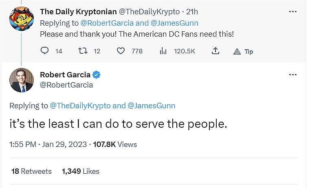Click Robert Garcia's verified badge
This screenshot has width=310, height=188.
(x=97, y=74)
